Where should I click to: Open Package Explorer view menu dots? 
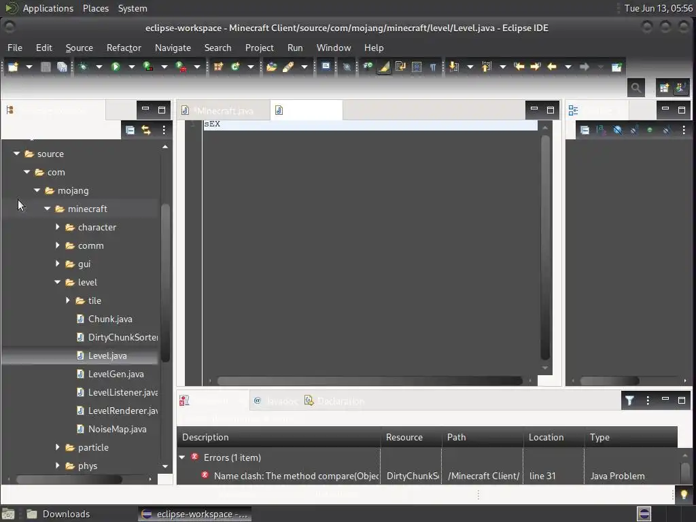click(x=164, y=130)
